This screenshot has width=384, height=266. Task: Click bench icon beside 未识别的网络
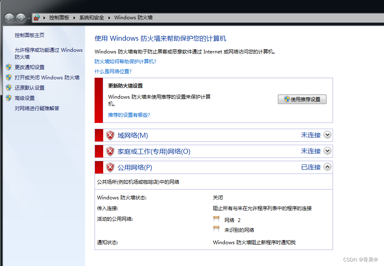pyautogui.click(x=216, y=229)
